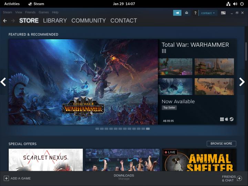Select the last highlighted carousel dot
This screenshot has width=248, height=186.
[x=148, y=129]
